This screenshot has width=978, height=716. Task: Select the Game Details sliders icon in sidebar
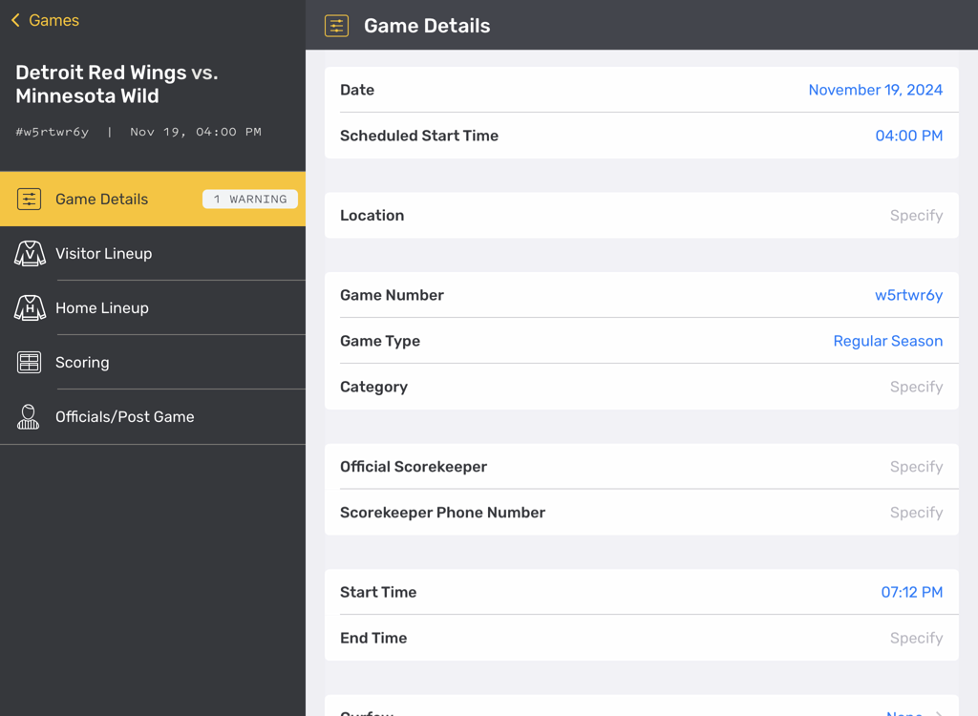[30, 199]
